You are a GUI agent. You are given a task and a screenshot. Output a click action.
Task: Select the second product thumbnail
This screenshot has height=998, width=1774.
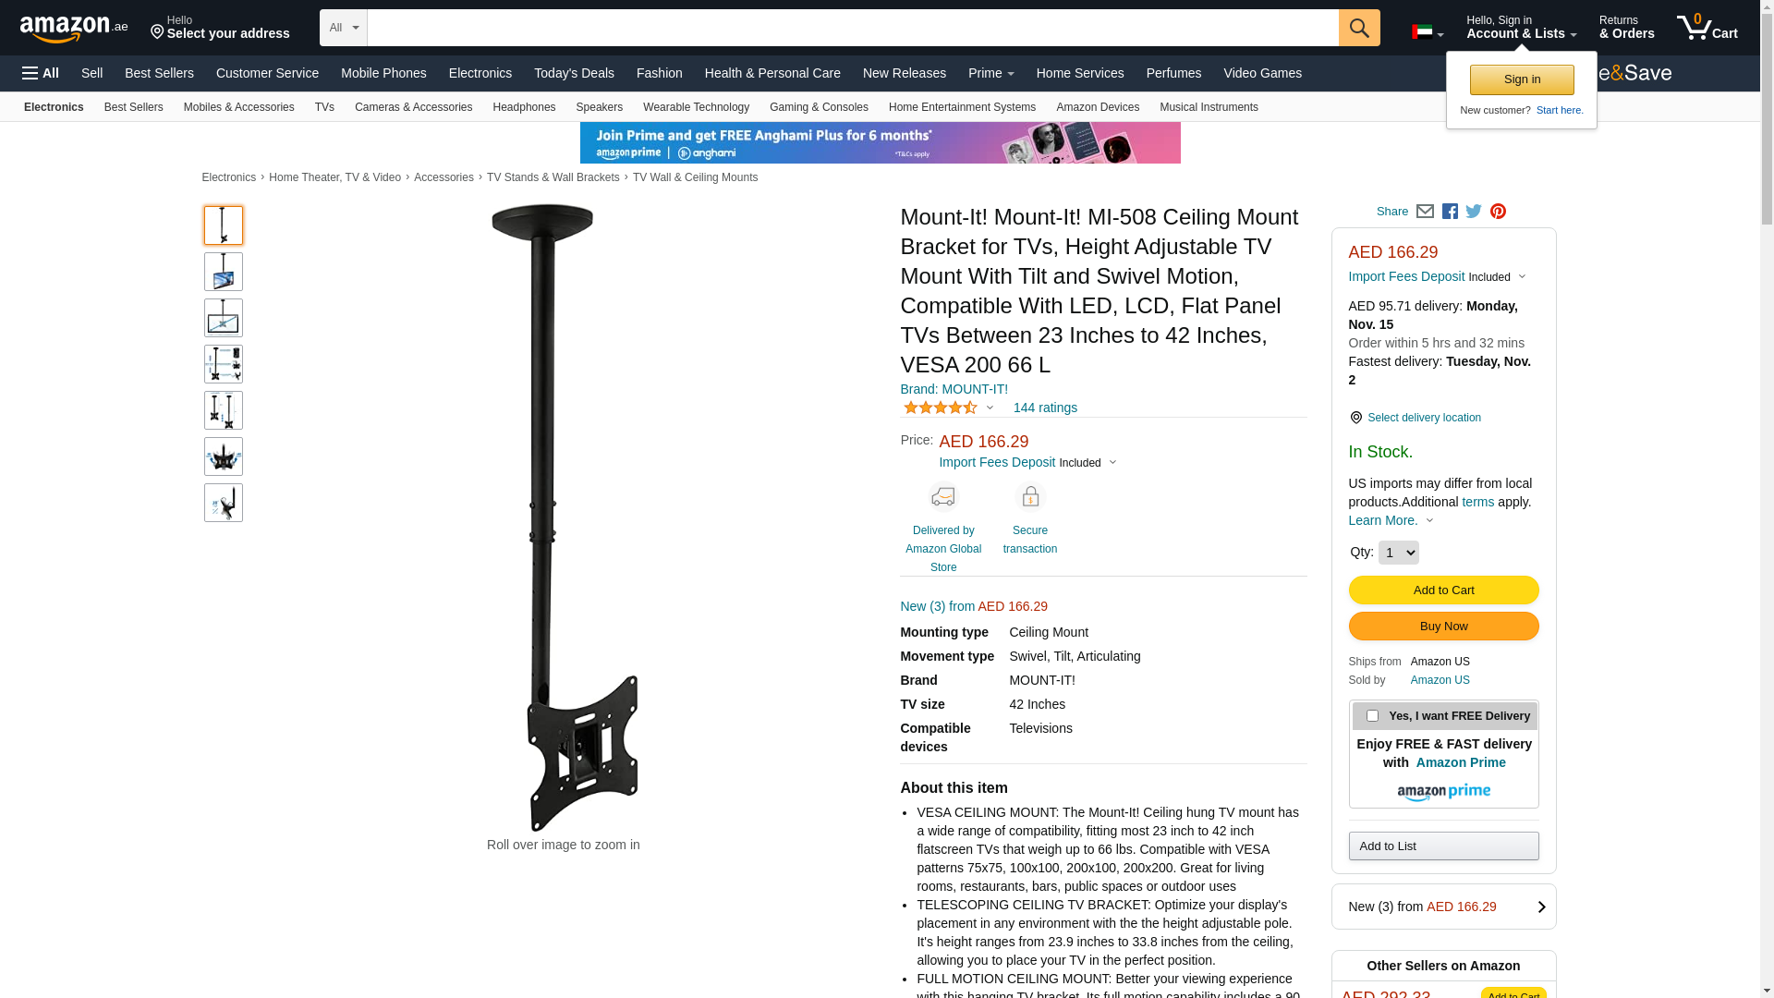[x=224, y=272]
